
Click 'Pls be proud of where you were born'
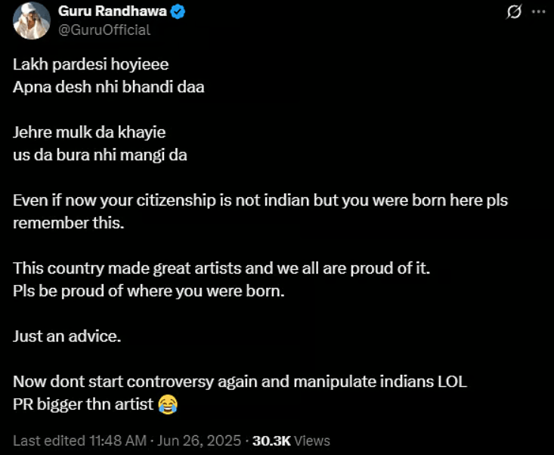(x=149, y=292)
